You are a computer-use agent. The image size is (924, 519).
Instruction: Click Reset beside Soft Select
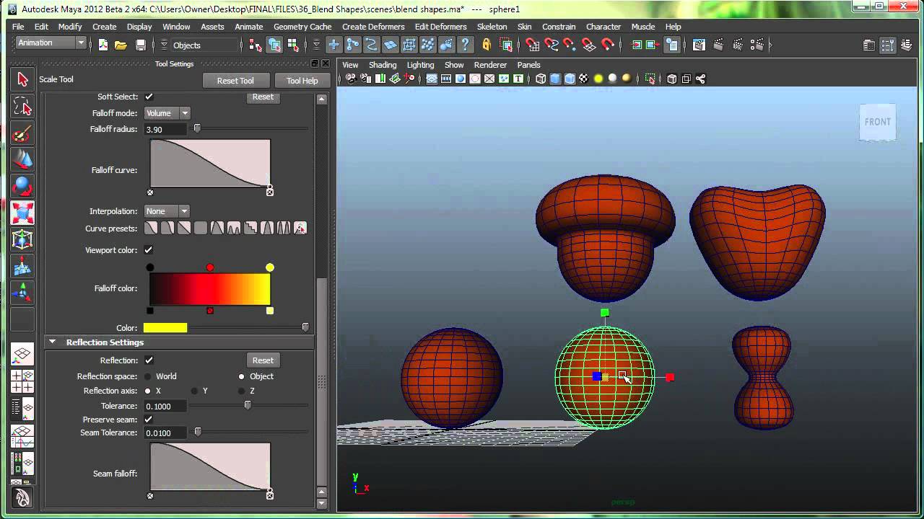263,97
